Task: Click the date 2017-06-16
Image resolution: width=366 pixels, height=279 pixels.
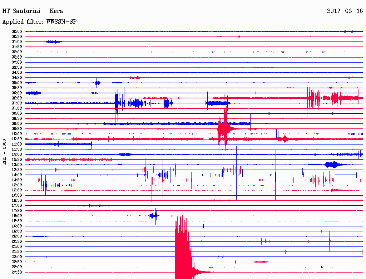Action: [345, 11]
